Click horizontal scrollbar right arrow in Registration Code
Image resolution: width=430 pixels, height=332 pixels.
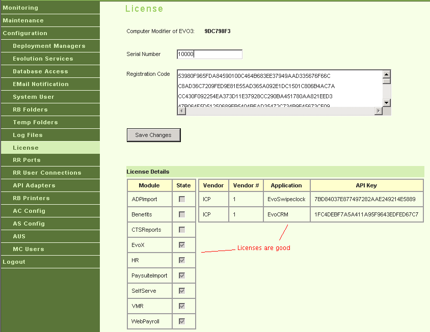[379, 111]
